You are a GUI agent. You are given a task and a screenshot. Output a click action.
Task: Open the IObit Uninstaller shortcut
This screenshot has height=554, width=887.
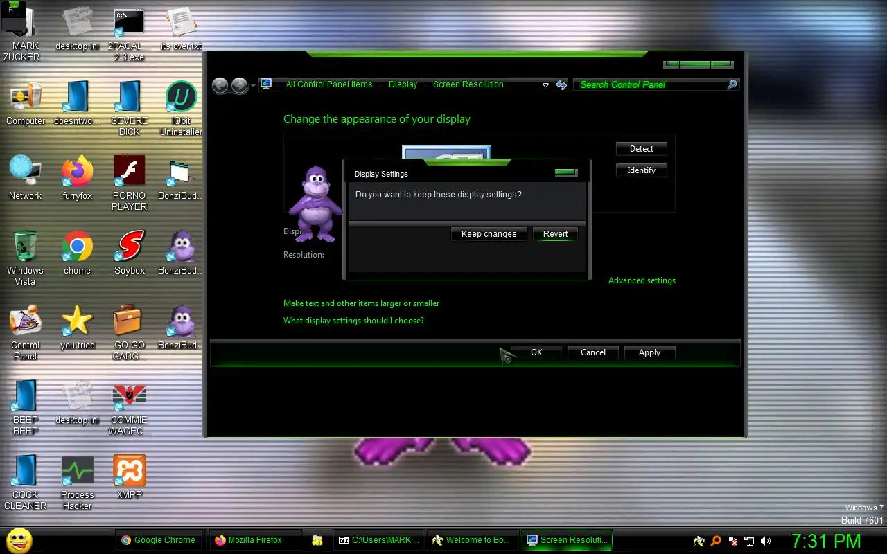(181, 109)
